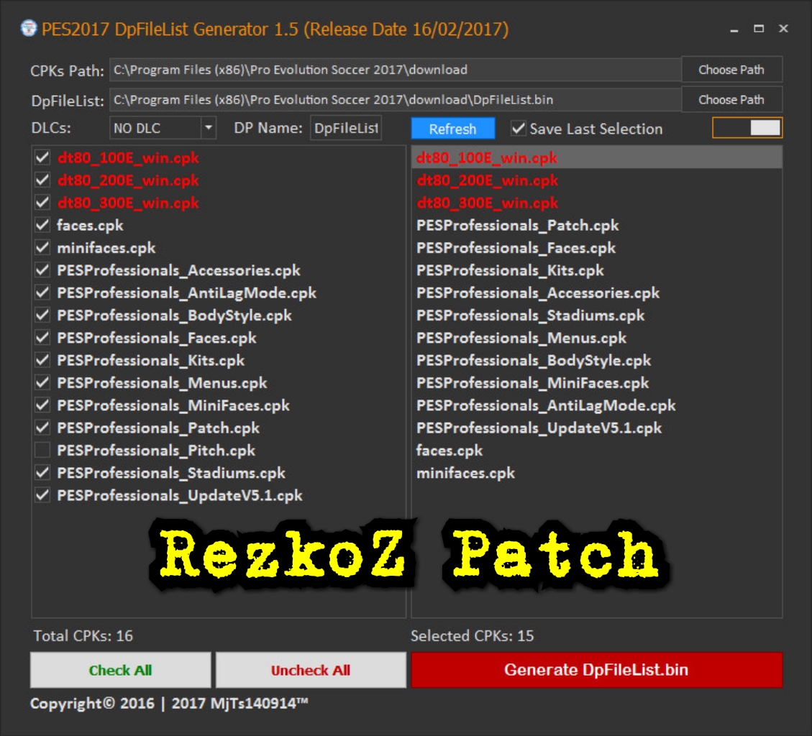Uncheck PESProfessionals_AntiLagMode.cpk checkbox
The height and width of the screenshot is (736, 812).
42,293
